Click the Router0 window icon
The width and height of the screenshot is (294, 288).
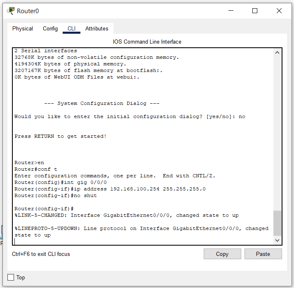click(11, 11)
